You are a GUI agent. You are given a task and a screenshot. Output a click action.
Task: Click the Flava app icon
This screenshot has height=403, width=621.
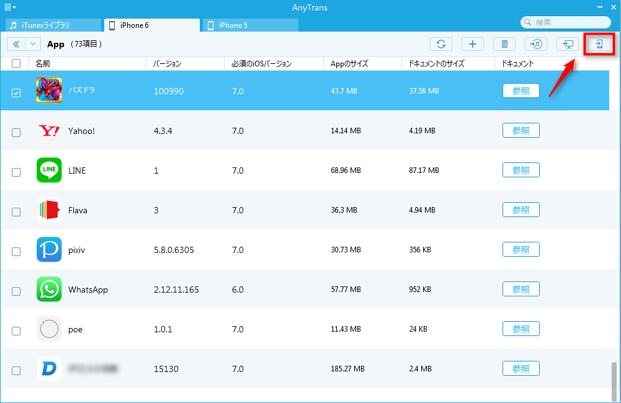(49, 210)
